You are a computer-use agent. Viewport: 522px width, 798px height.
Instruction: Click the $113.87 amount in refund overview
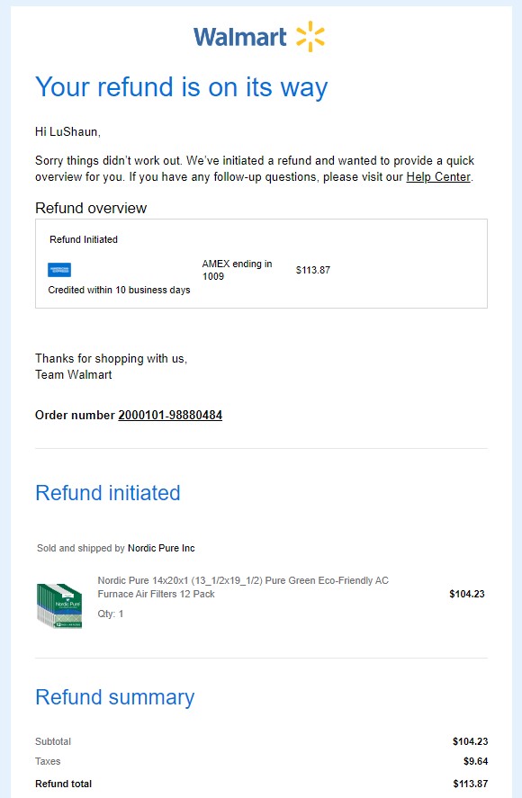[313, 270]
